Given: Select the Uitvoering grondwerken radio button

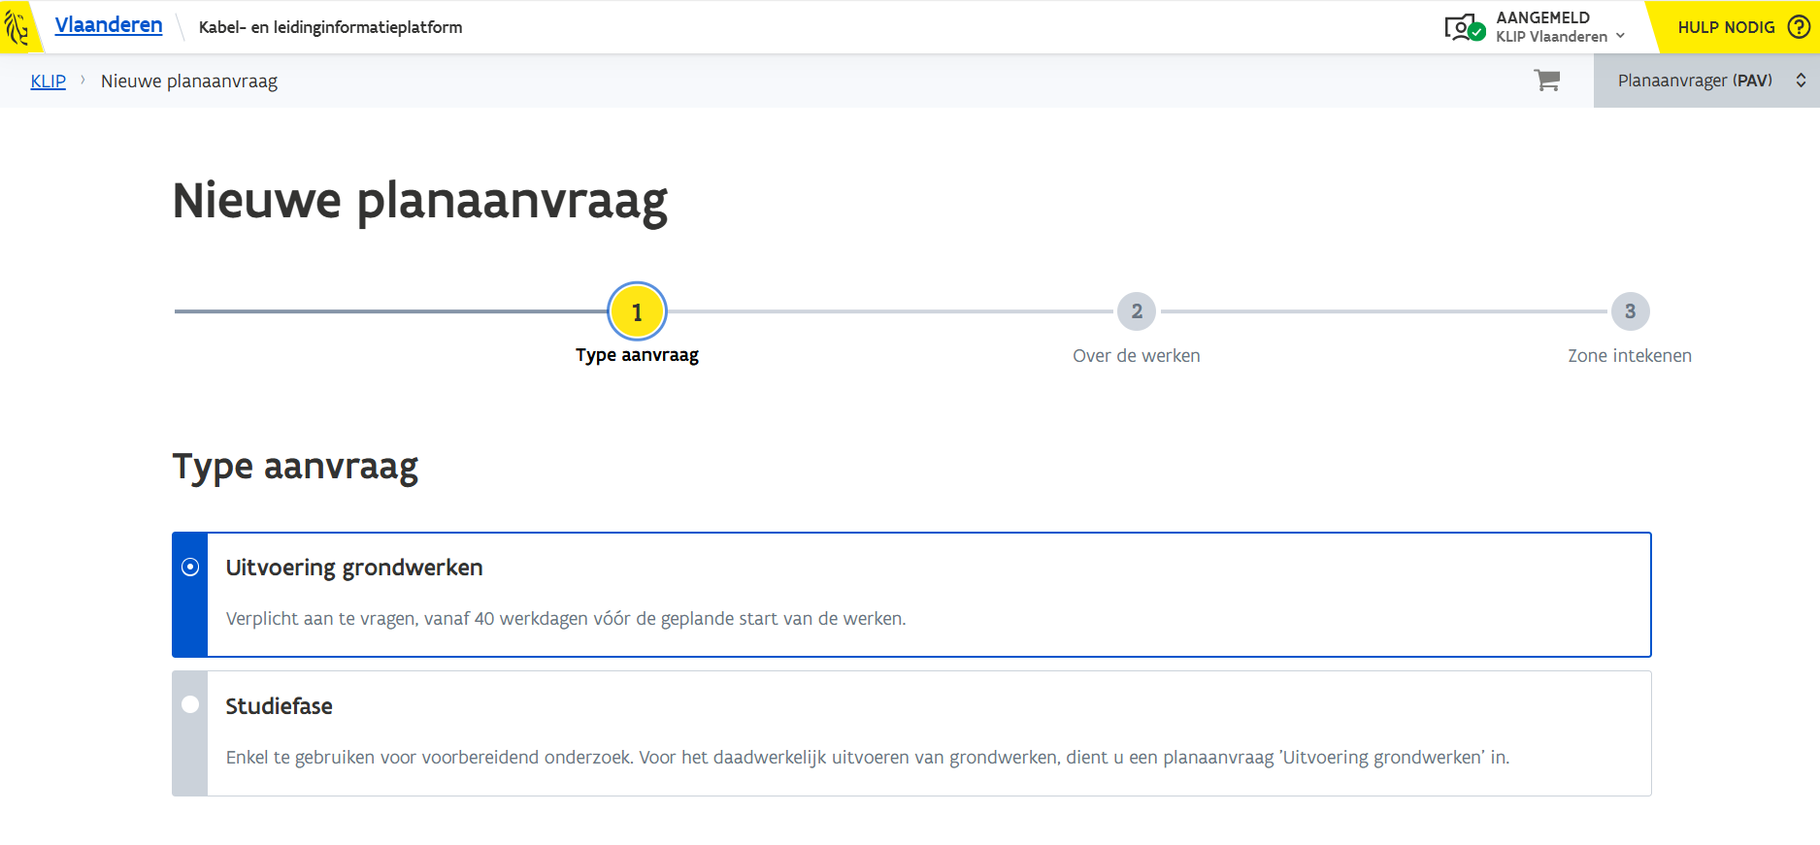Looking at the screenshot, I should pyautogui.click(x=190, y=567).
